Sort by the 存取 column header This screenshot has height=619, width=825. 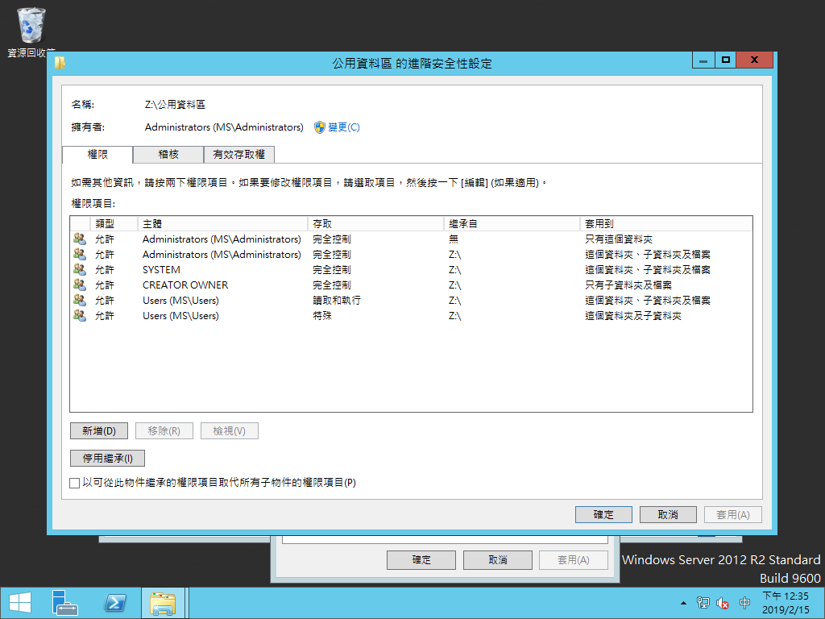pos(375,224)
